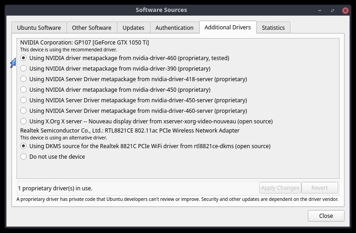Switch to Nouveau open source display driver
Viewport: 356px width, 233px height.
point(24,122)
